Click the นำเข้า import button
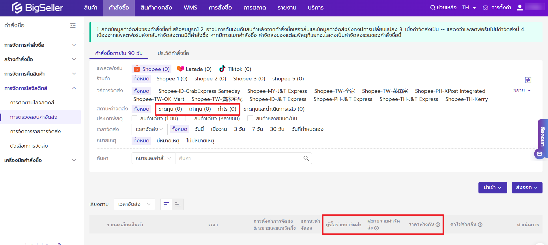Screen dimensions: 548x245 pos(493,188)
